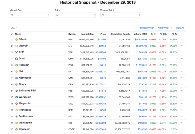Change currency using the USD dropdown
Viewport: 195px width, 134px height.
point(14,28)
